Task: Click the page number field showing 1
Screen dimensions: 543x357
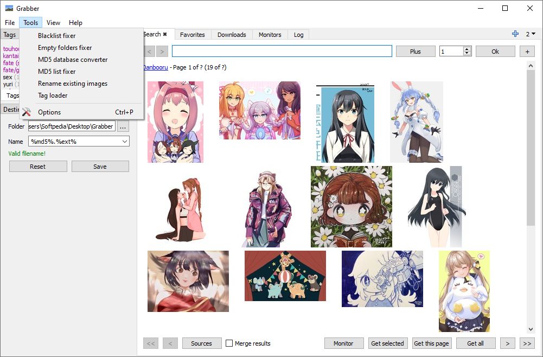Action: 451,51
